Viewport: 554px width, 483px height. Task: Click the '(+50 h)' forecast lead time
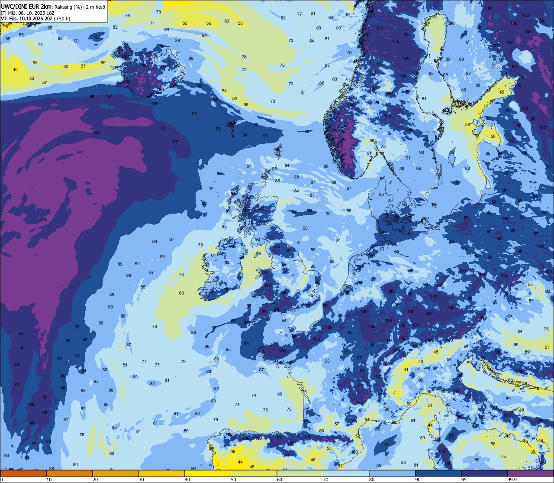coord(62,19)
